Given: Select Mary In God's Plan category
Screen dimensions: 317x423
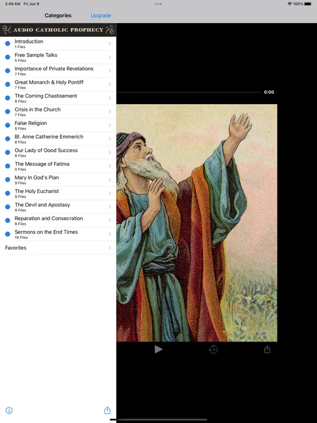Looking at the screenshot, I should point(58,180).
